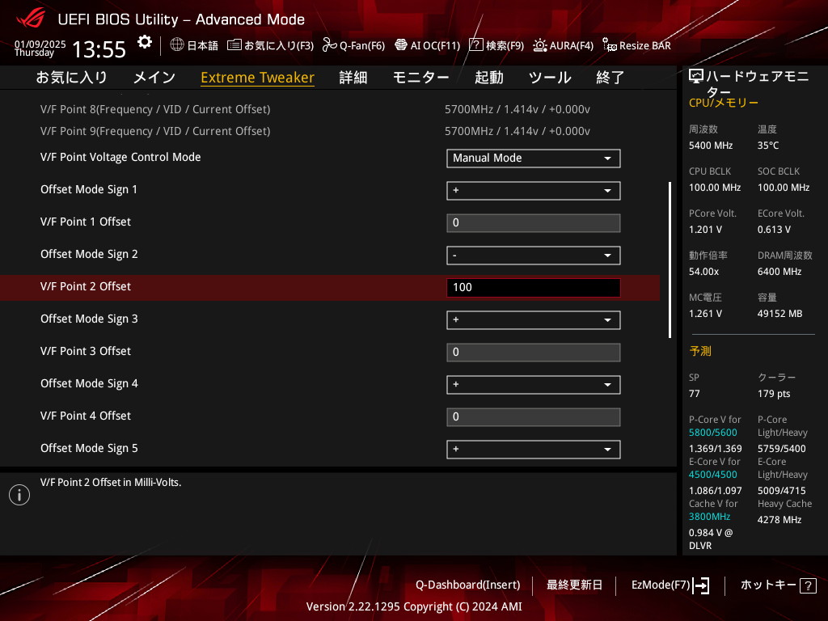This screenshot has height=621, width=828.
Task: Click the globe language icon
Action: pos(177,45)
